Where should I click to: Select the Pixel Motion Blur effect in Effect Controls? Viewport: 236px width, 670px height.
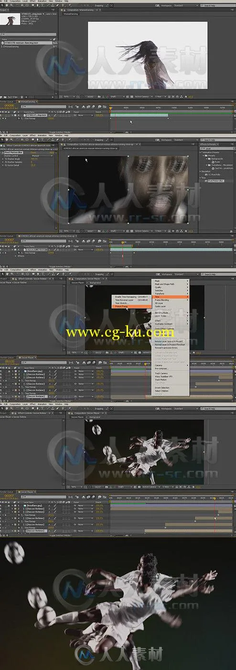[x=13, y=152]
